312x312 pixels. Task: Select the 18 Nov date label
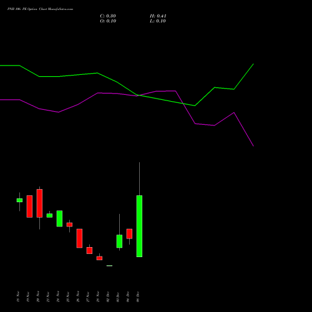pyautogui.click(x=18, y=296)
